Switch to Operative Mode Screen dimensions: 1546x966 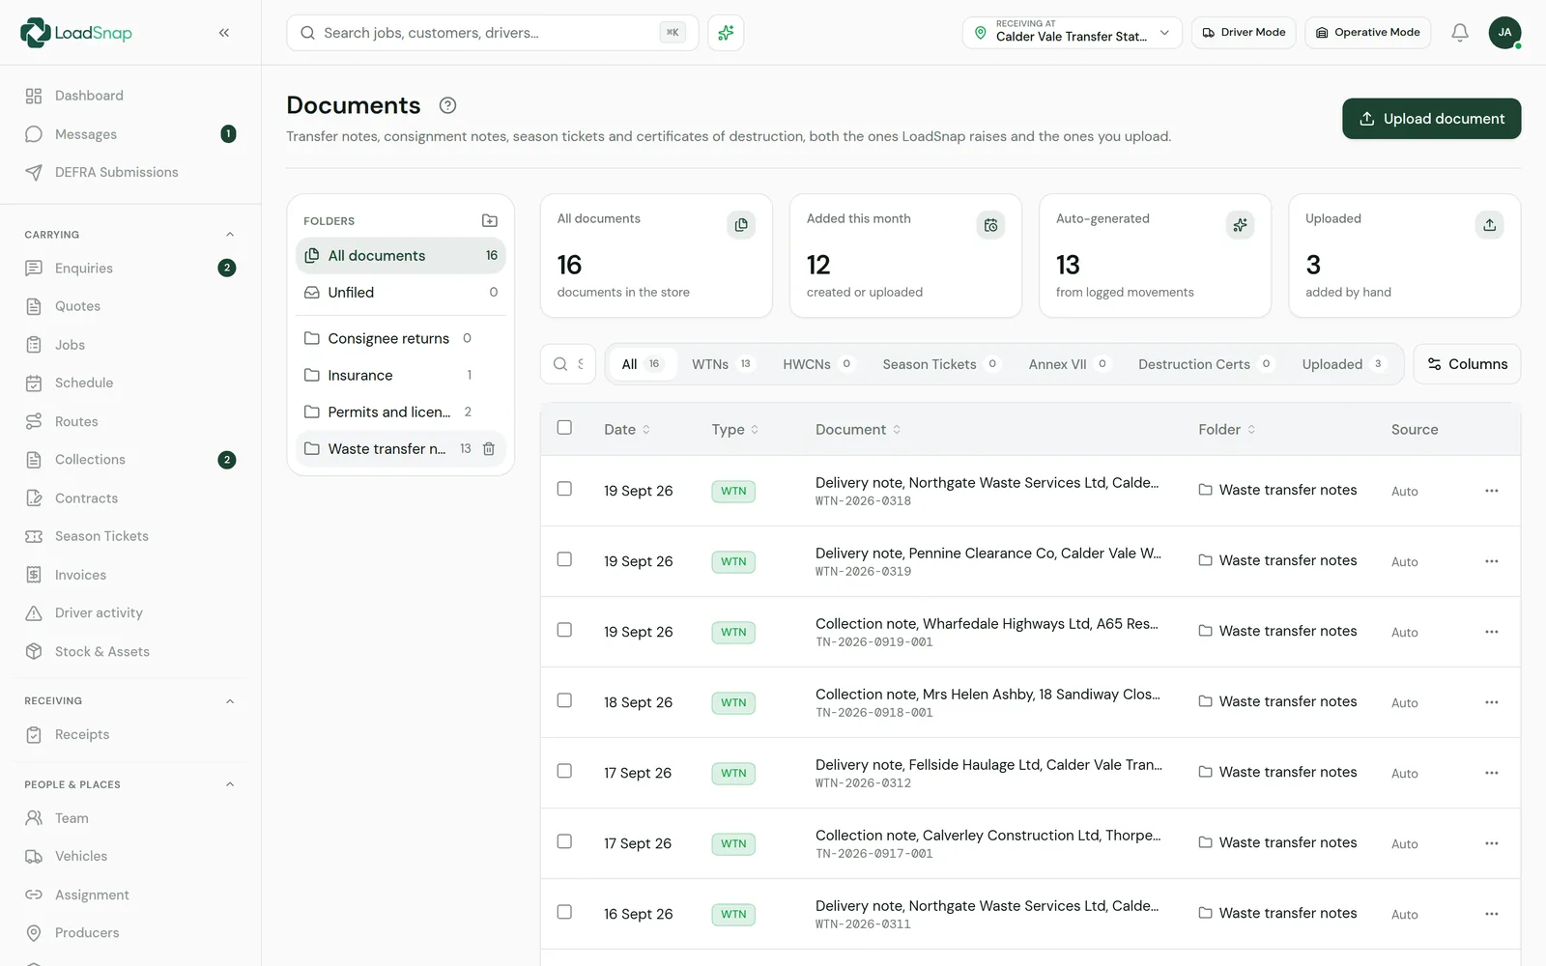pyautogui.click(x=1367, y=33)
